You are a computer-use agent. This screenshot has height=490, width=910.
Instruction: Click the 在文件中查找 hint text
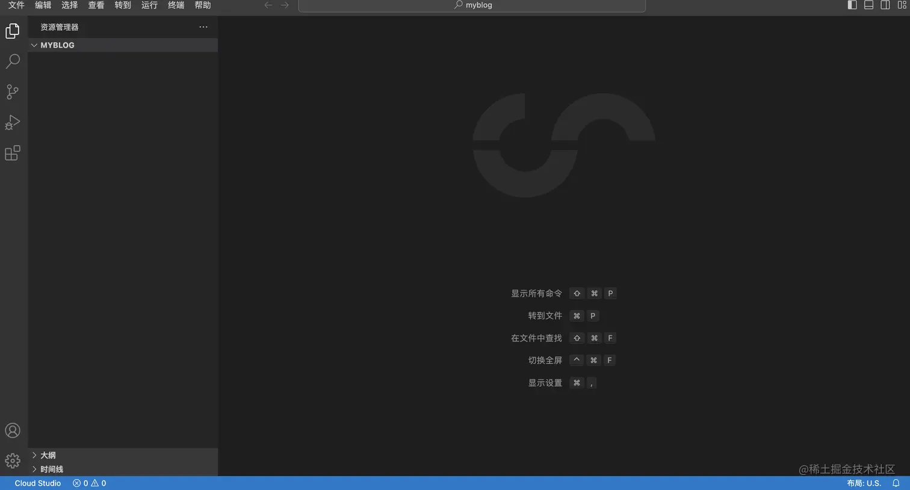[536, 338]
